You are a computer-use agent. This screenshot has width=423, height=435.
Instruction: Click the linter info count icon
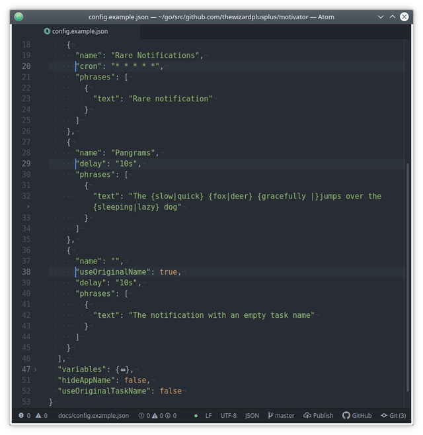click(x=168, y=416)
